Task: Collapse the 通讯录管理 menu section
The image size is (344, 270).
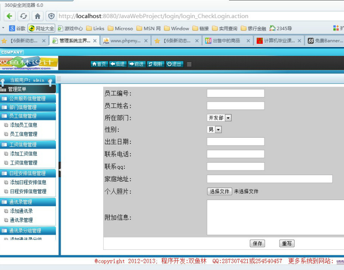Action: (28, 202)
